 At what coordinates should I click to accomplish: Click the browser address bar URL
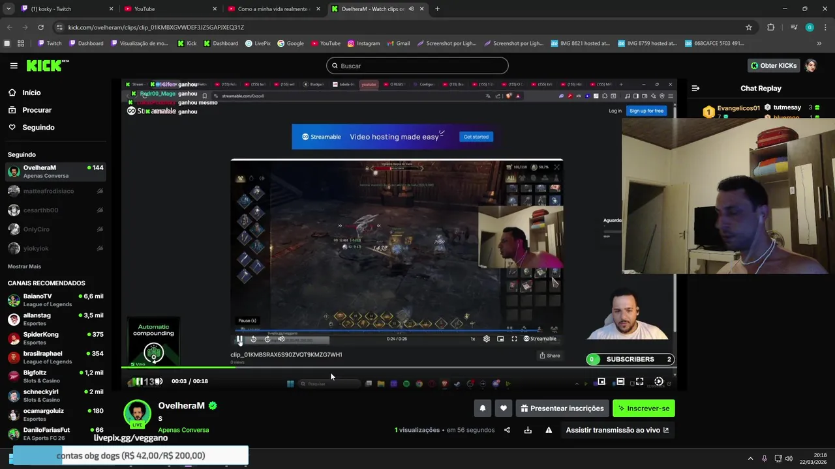156,27
